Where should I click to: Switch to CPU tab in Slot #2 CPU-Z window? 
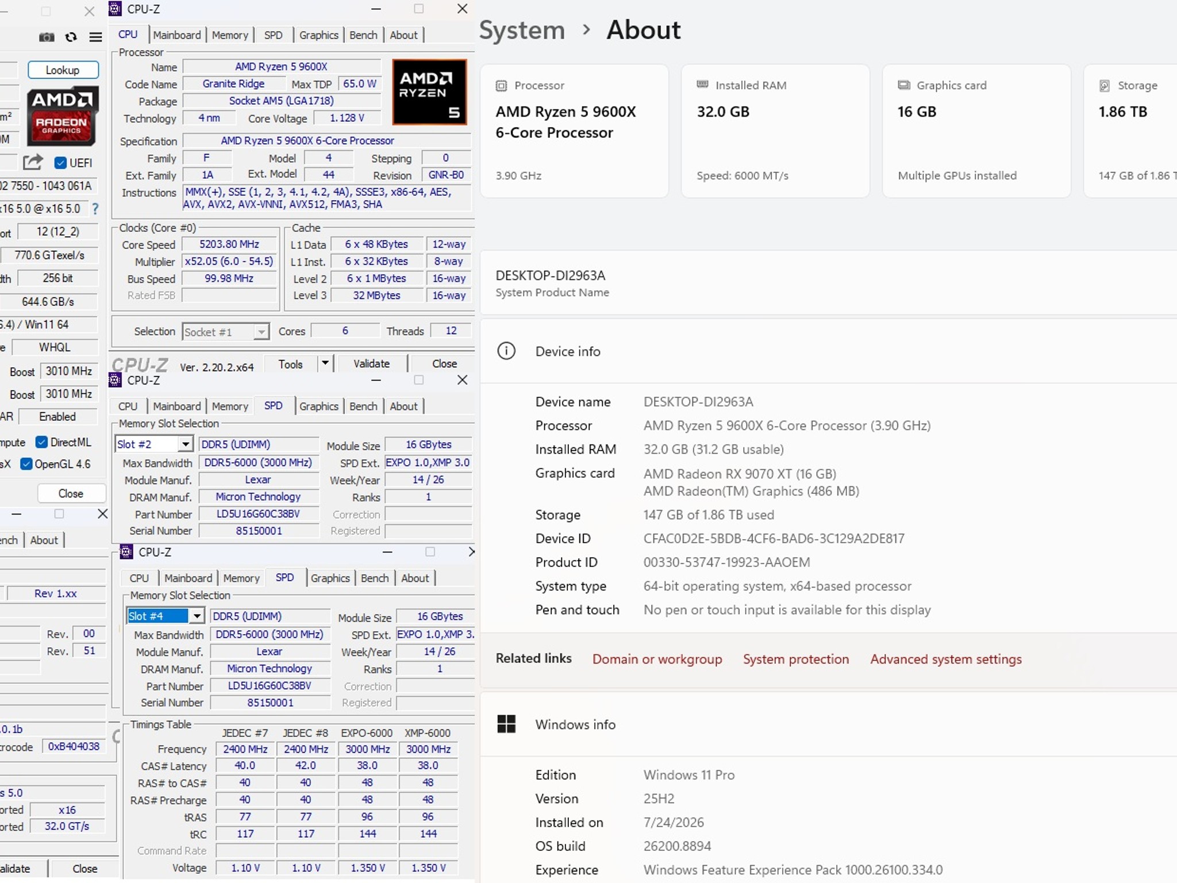point(128,406)
